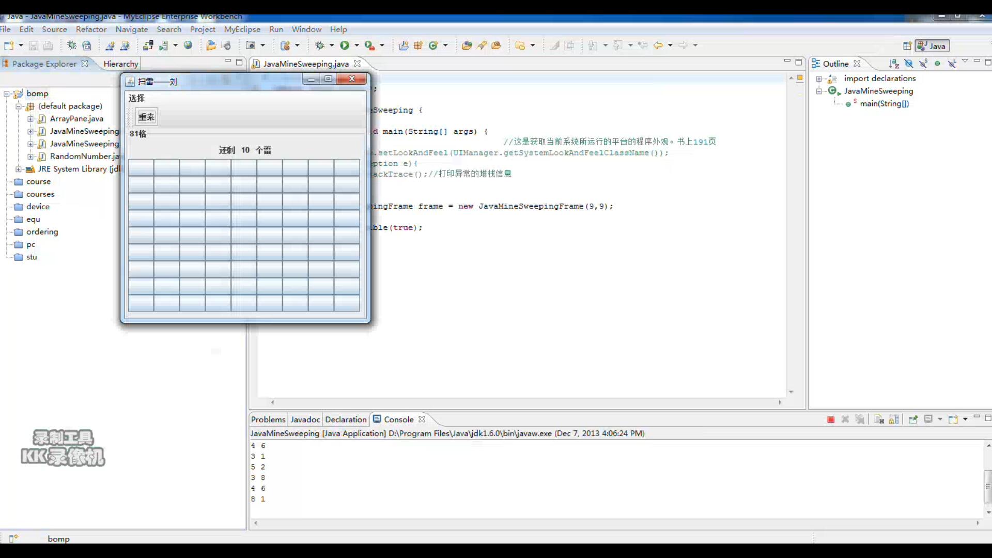Open Outline view menu triangle

tap(965, 61)
